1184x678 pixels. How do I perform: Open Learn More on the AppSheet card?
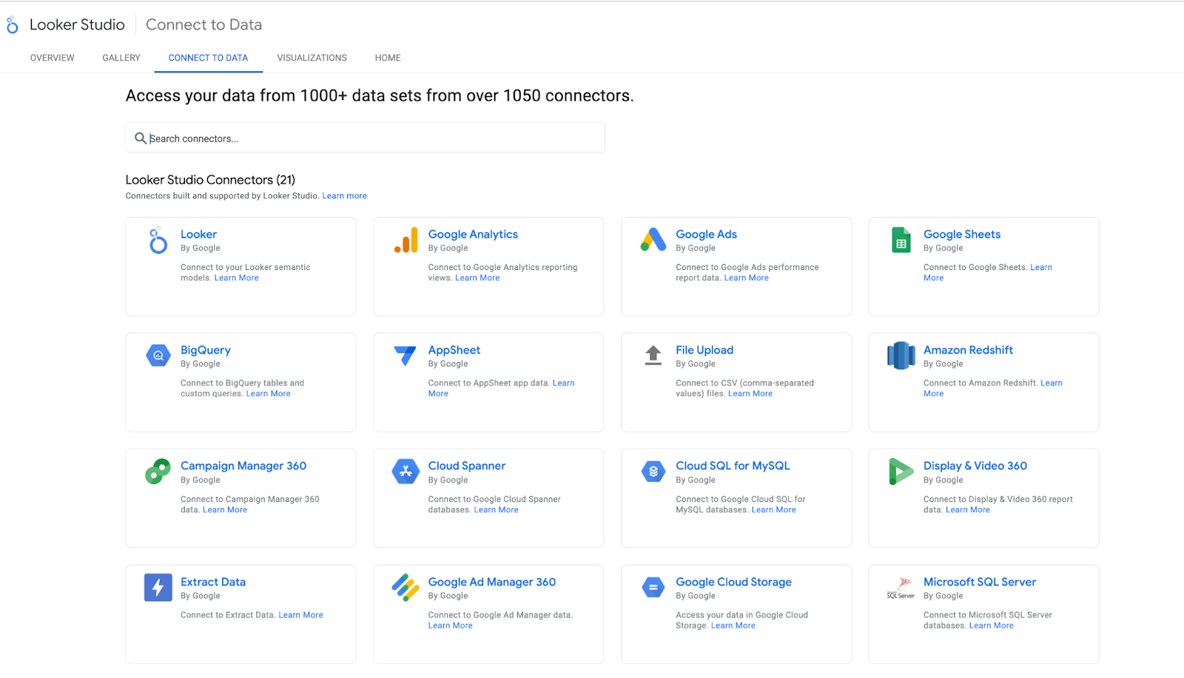click(563, 383)
